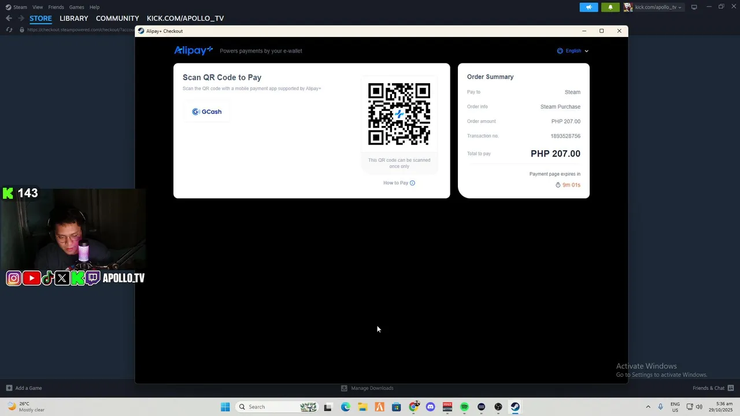Viewport: 740px width, 416px height.
Task: Open KICK.COM/APOLLO_TV profile tab
Action: pos(185,18)
